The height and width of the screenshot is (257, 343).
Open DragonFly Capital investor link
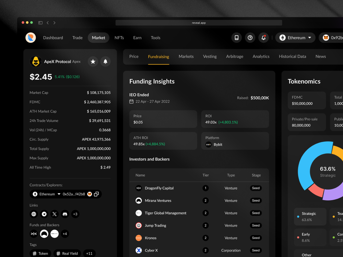(x=159, y=188)
